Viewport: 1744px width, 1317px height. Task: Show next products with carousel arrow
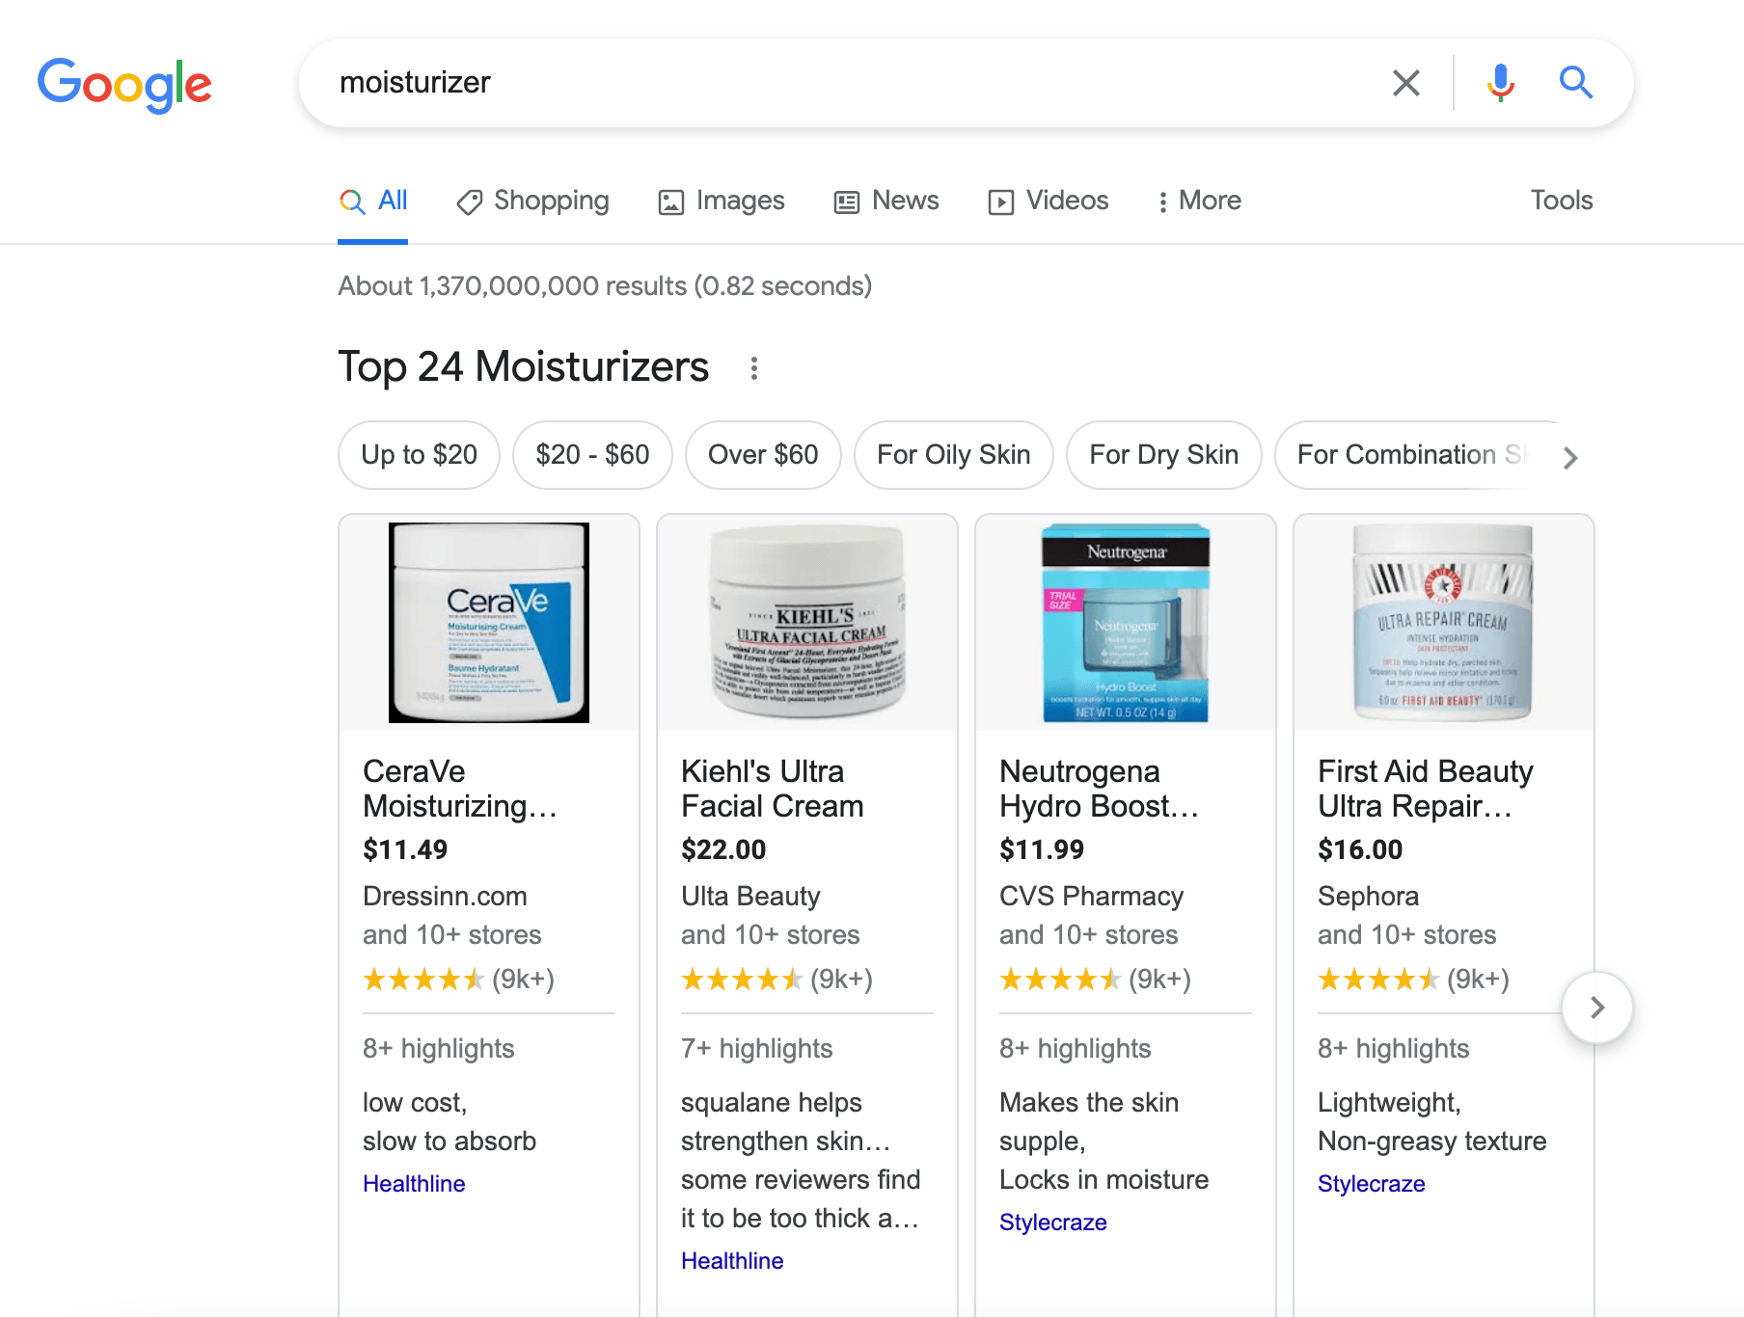[x=1596, y=1008]
